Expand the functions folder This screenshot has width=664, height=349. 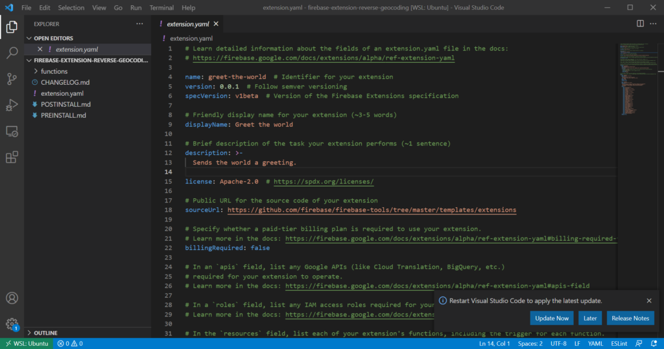pyautogui.click(x=54, y=71)
